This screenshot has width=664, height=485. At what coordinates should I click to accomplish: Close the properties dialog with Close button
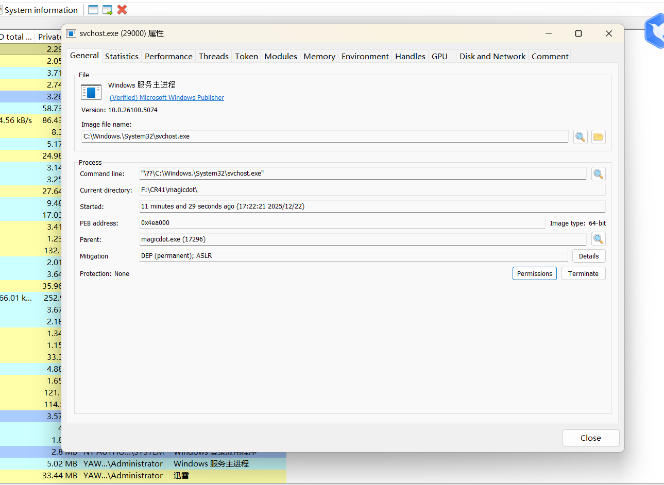pyautogui.click(x=591, y=438)
